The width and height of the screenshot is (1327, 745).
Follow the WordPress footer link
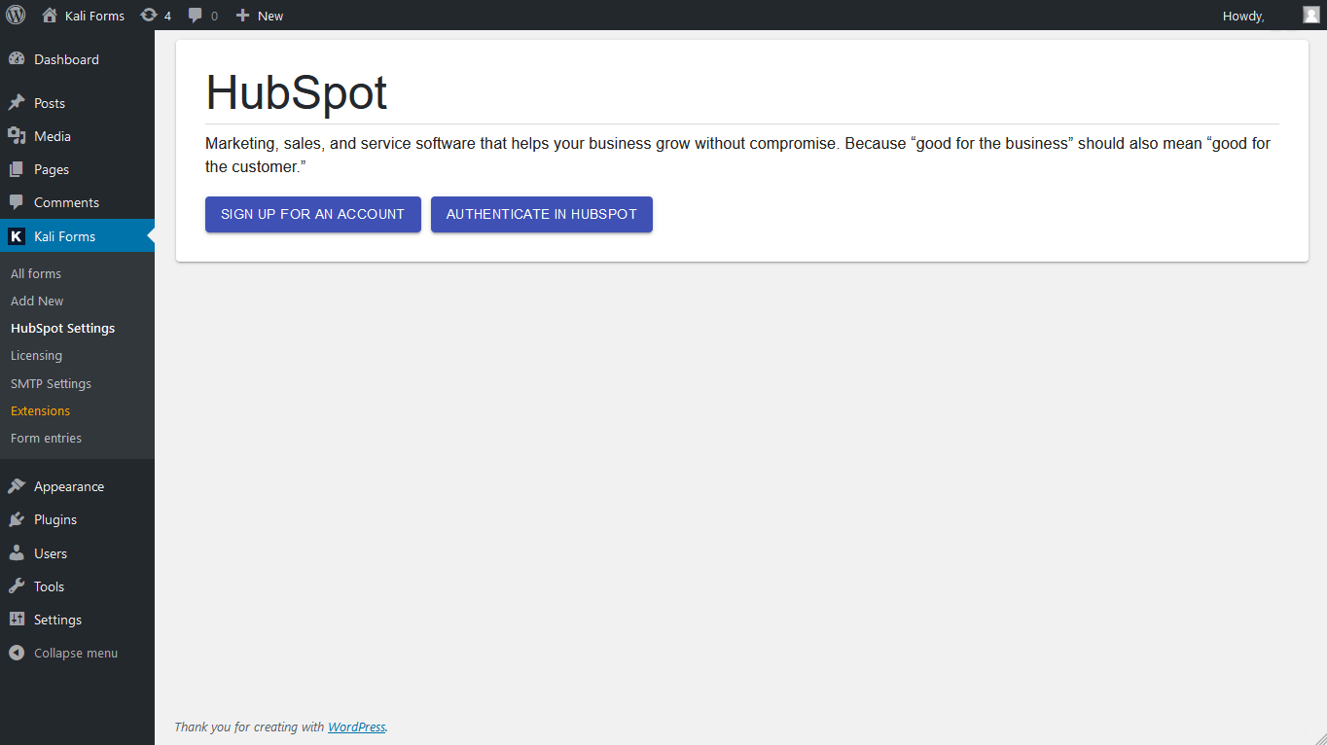click(356, 727)
